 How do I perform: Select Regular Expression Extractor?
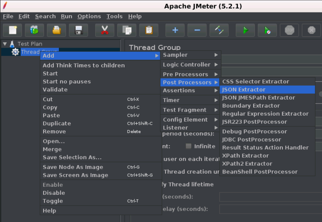[267, 114]
